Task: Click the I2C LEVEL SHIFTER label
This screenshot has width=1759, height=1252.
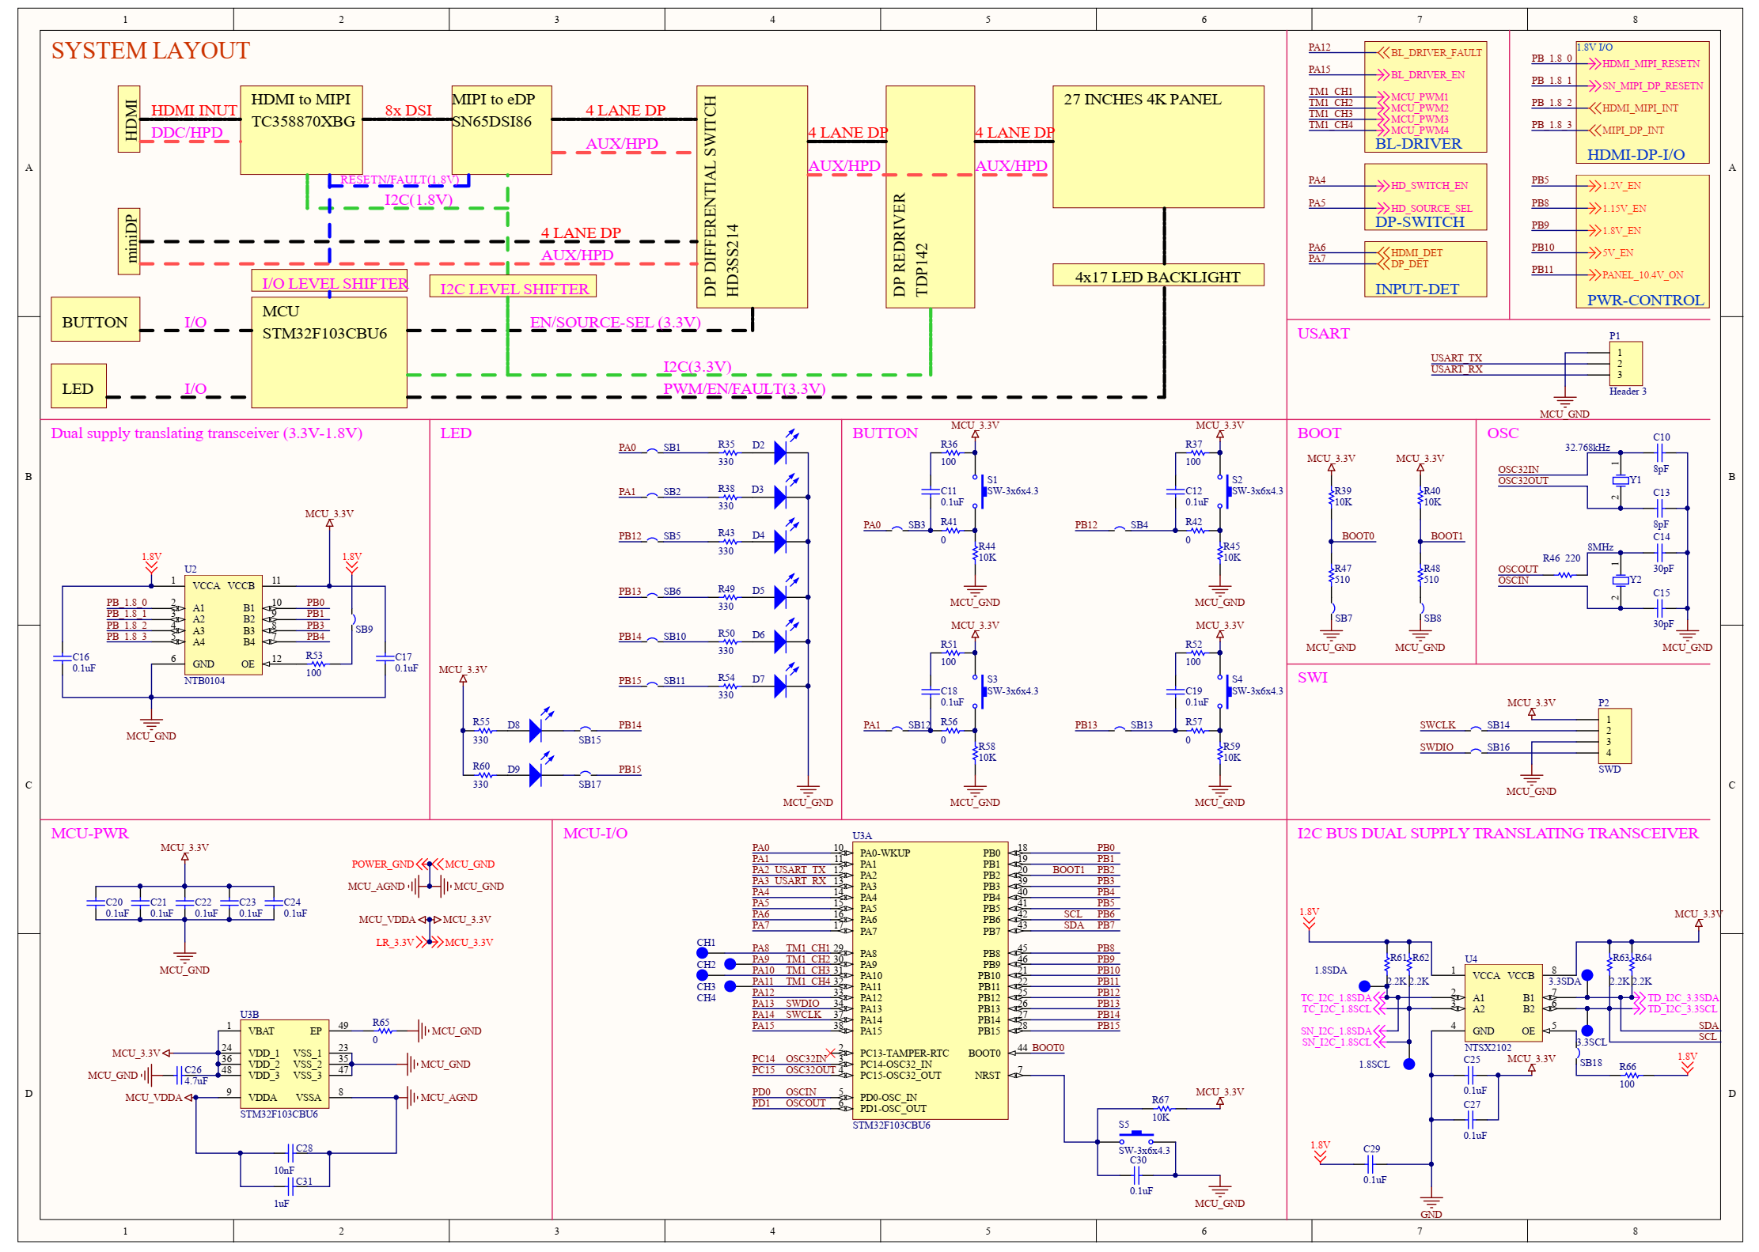Action: 514,289
